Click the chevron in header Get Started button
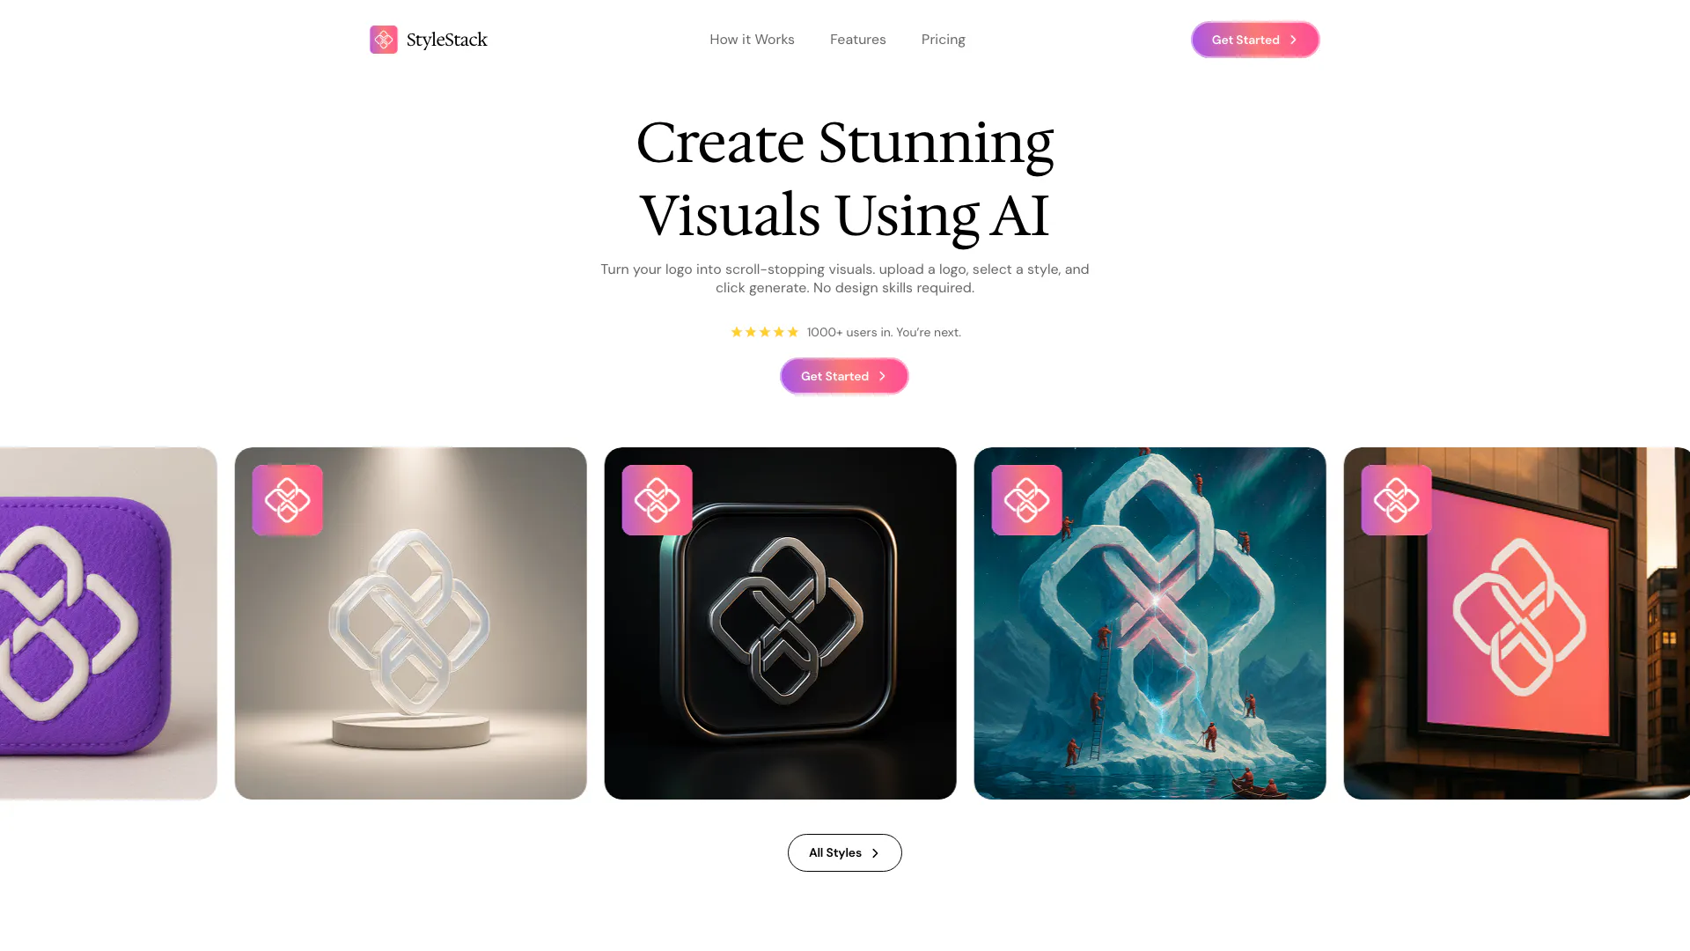Viewport: 1690px width, 951px height. pos(1293,40)
